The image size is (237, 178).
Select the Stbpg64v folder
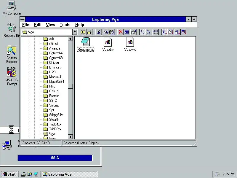coord(53,115)
